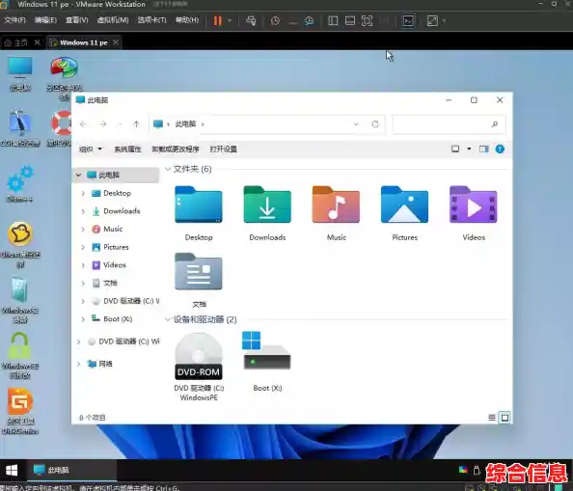Expand the Music tree node

(x=83, y=229)
